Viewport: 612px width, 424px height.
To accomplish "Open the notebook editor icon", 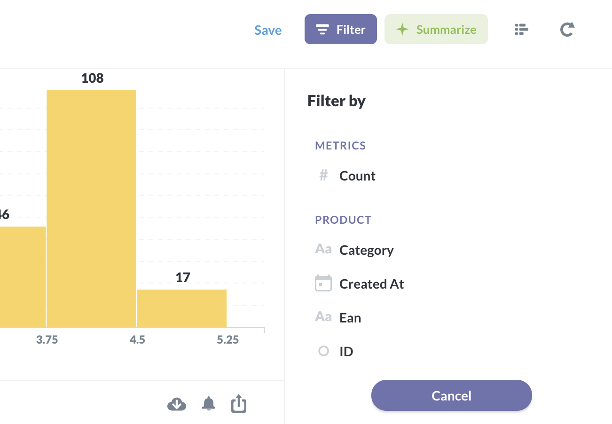I will pos(521,30).
